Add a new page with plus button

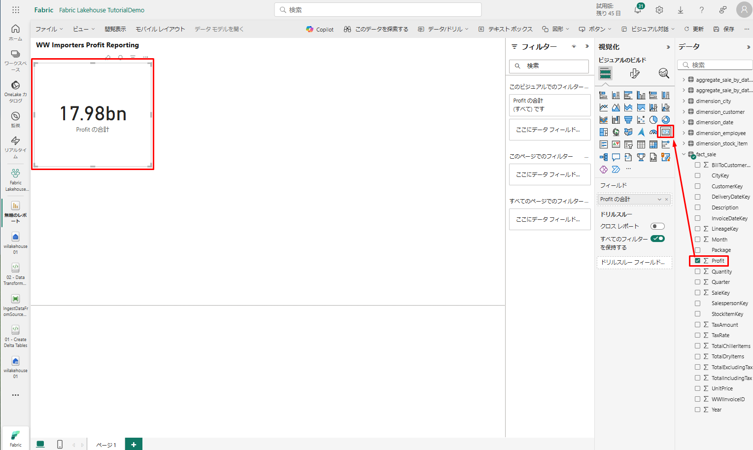pyautogui.click(x=134, y=444)
